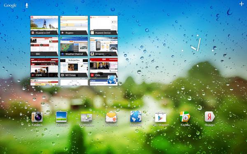
Task: Tap the plus icon to add widgets
Action: 241,4
